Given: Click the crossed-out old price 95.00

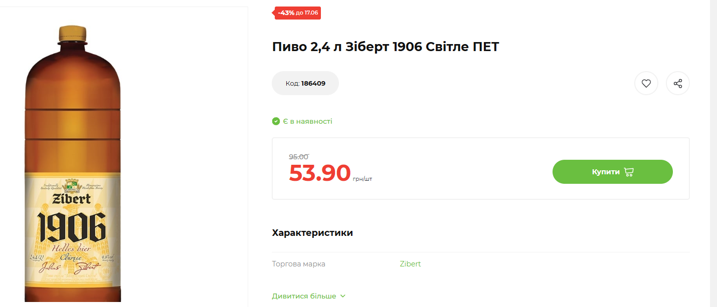Looking at the screenshot, I should tap(298, 157).
